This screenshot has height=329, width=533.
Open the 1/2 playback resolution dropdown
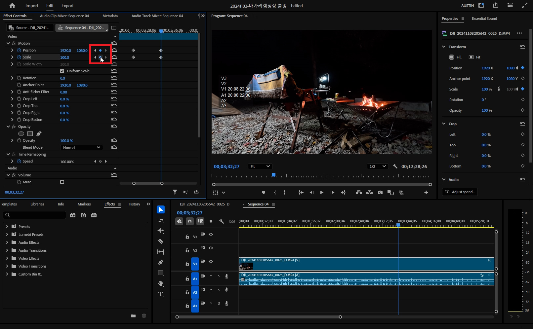click(x=377, y=166)
